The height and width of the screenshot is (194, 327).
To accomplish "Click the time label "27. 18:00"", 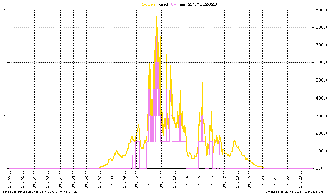I will (237, 179).
